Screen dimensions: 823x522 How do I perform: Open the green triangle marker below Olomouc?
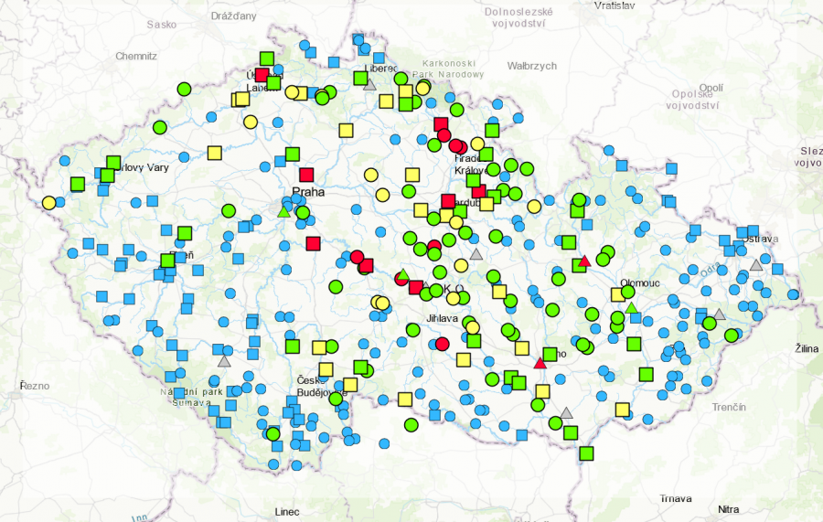pyautogui.click(x=631, y=306)
